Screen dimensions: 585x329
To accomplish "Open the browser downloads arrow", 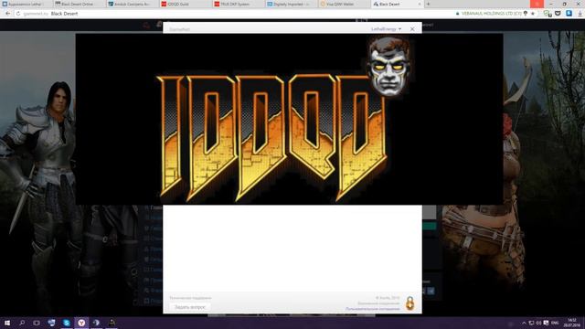I will click(x=580, y=14).
